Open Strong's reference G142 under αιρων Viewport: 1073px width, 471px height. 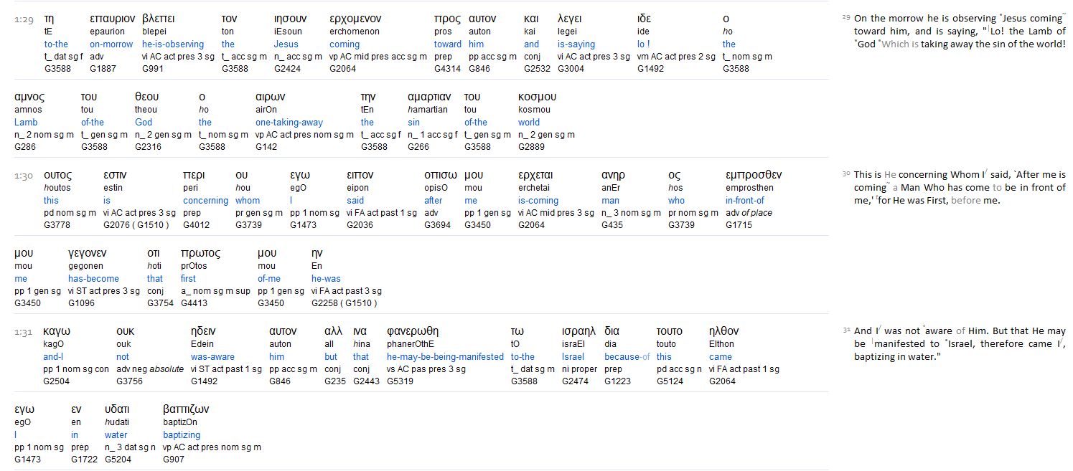(266, 147)
